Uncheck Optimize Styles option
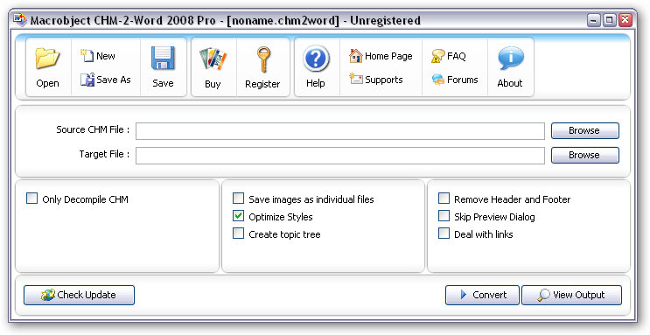Image resolution: width=650 pixels, height=335 pixels. (x=238, y=216)
